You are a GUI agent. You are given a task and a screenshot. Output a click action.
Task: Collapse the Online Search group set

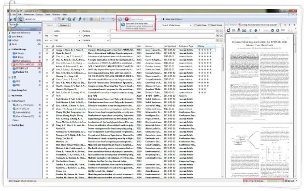(x=9, y=101)
